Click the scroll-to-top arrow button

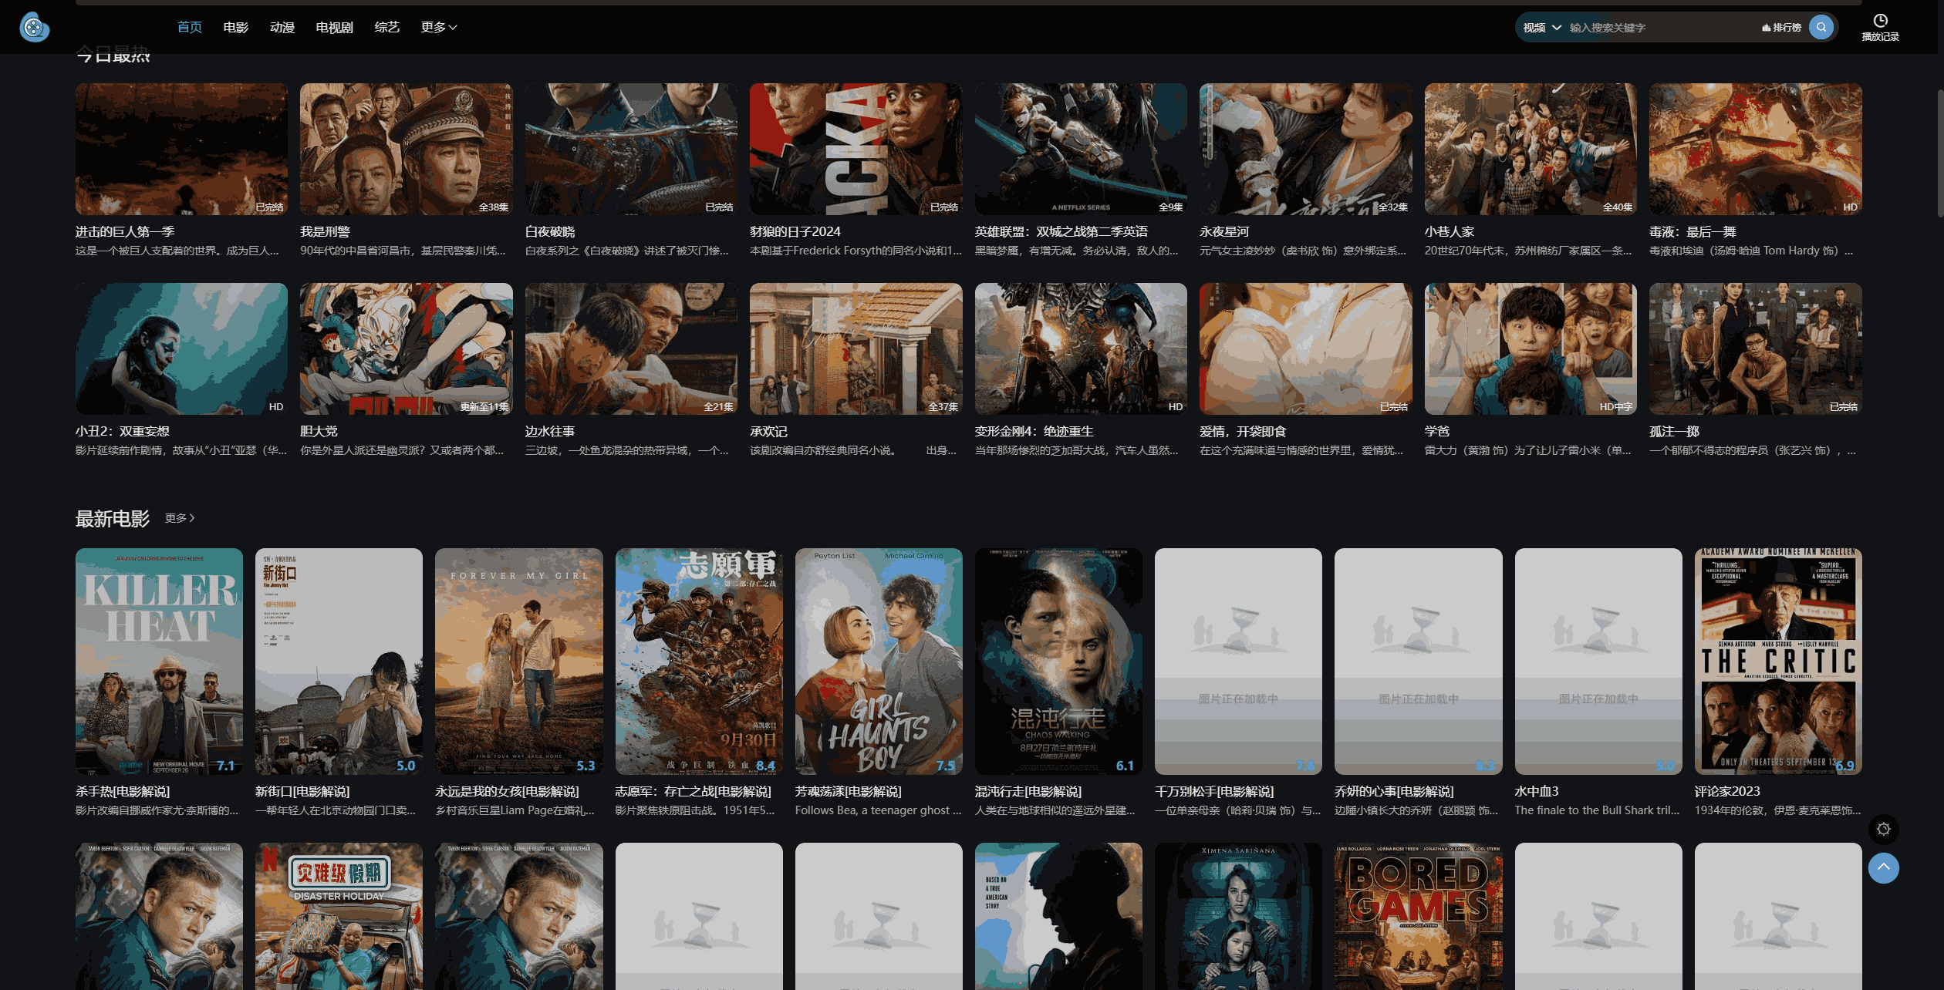[1883, 868]
